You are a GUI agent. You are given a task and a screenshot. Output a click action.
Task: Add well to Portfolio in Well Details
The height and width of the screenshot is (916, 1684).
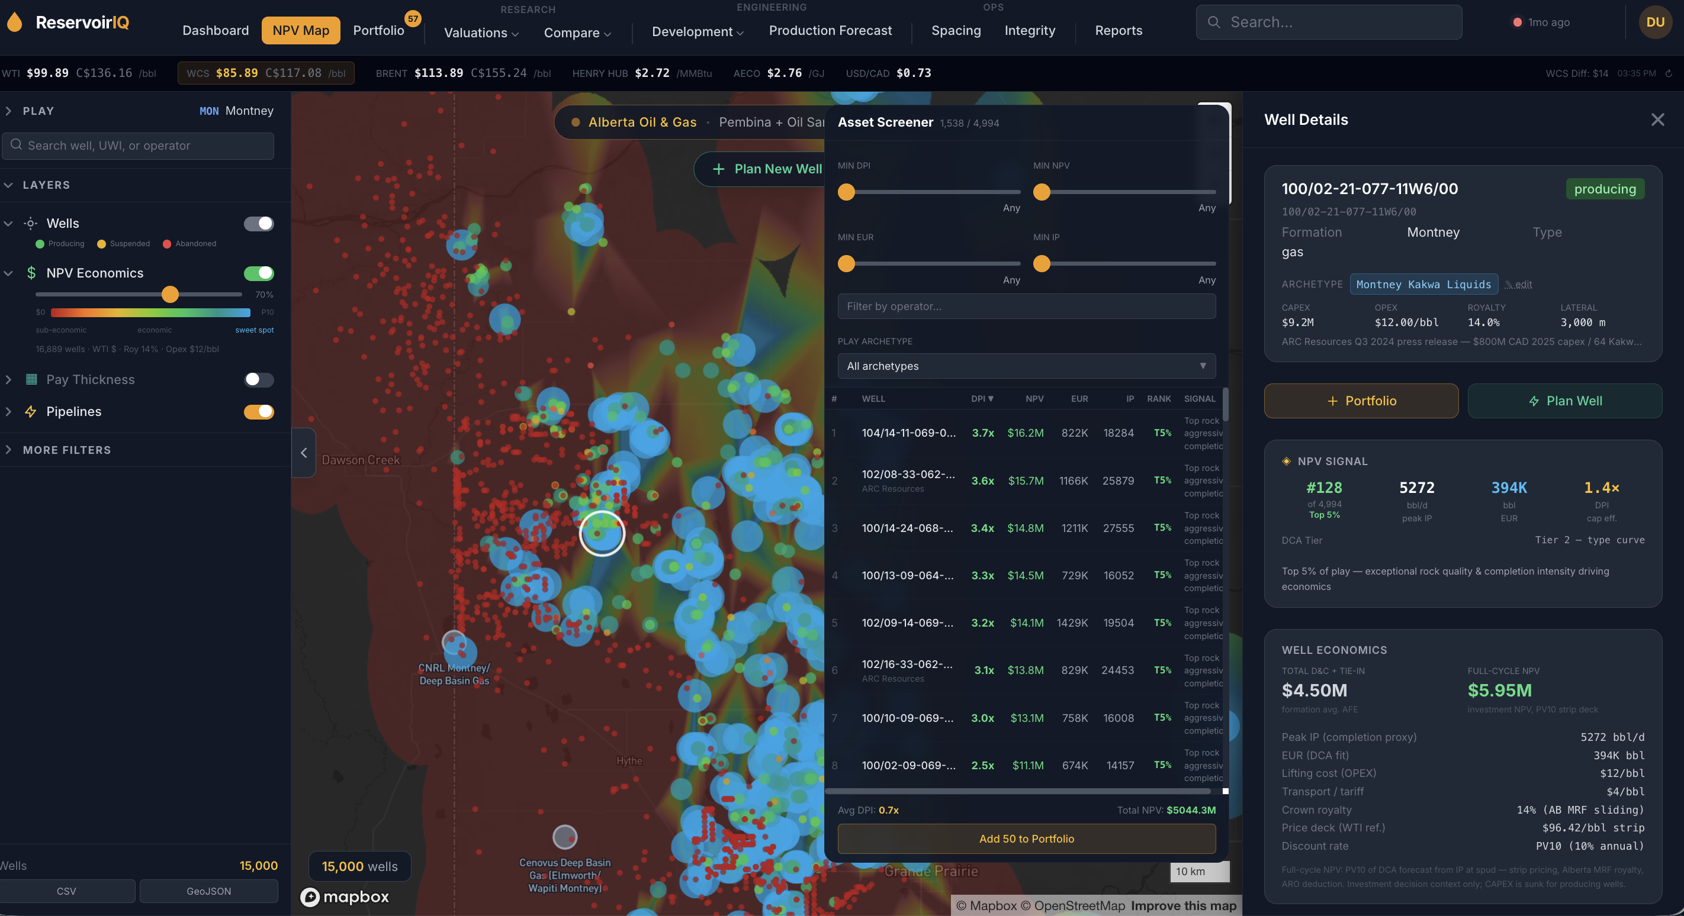coord(1361,401)
